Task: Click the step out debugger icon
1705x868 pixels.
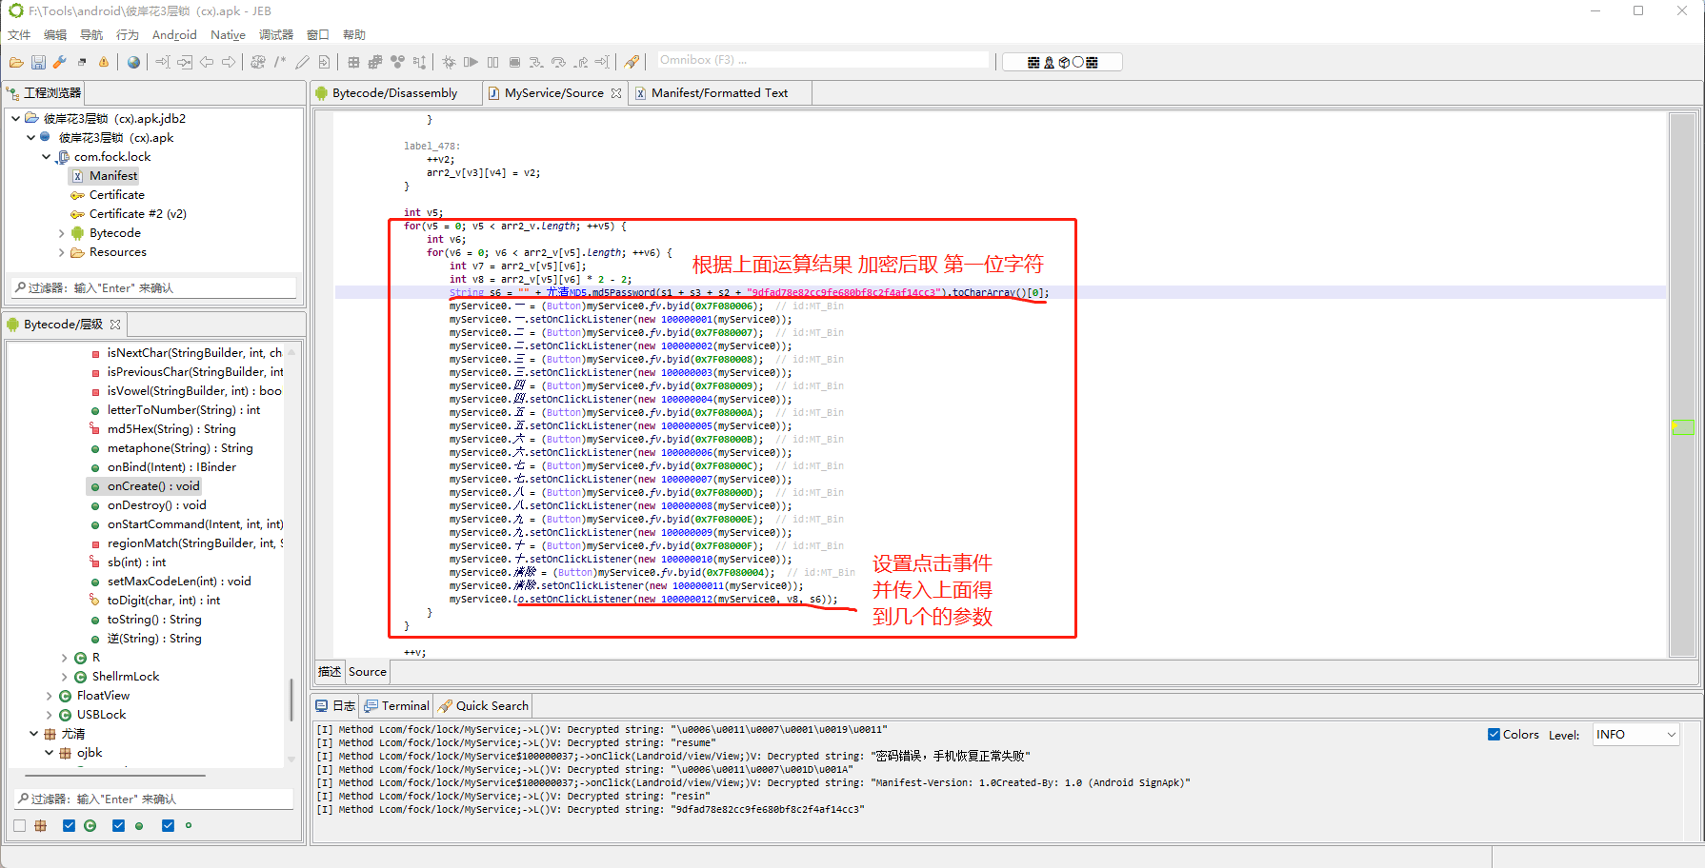Action: click(580, 62)
